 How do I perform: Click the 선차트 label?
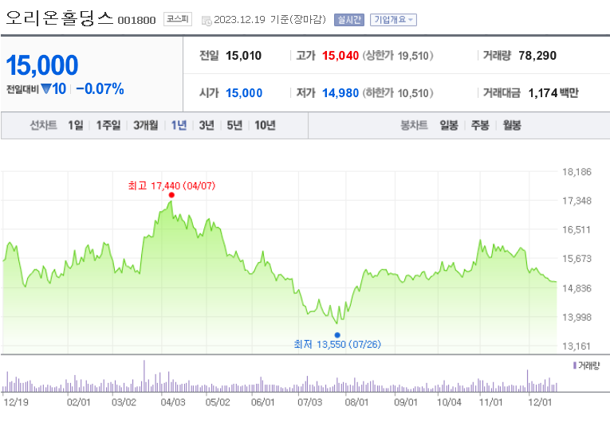(x=43, y=125)
